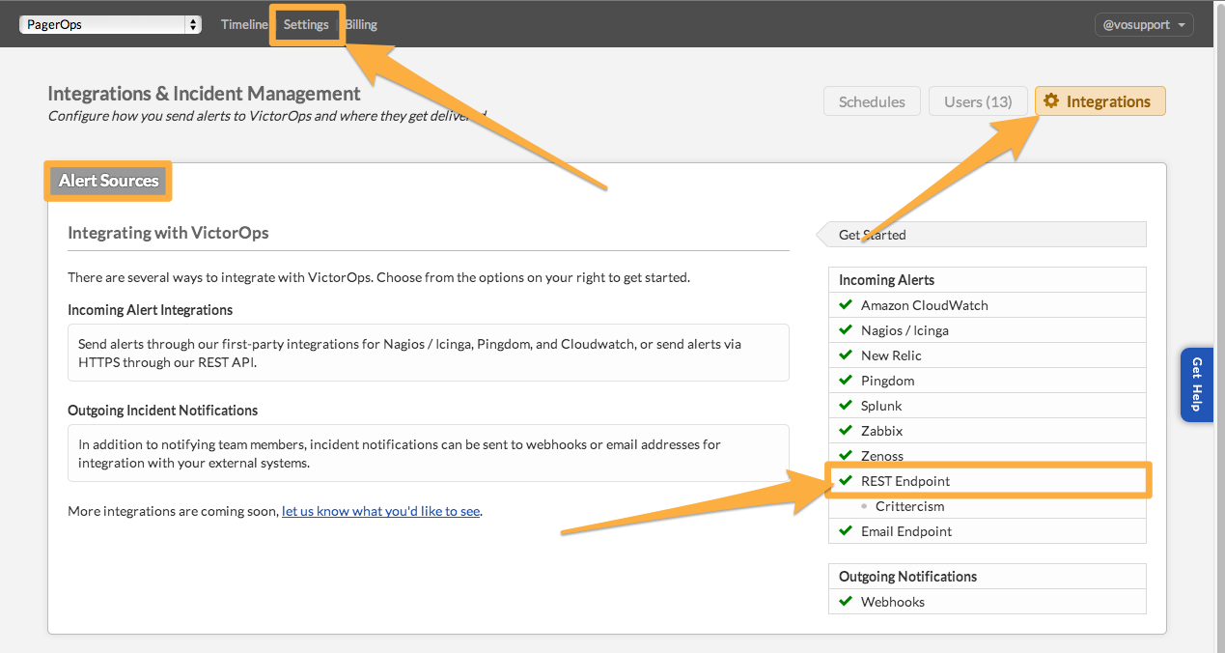Viewport: 1225px width, 653px height.
Task: Open the Pingdom integration
Action: pos(987,381)
